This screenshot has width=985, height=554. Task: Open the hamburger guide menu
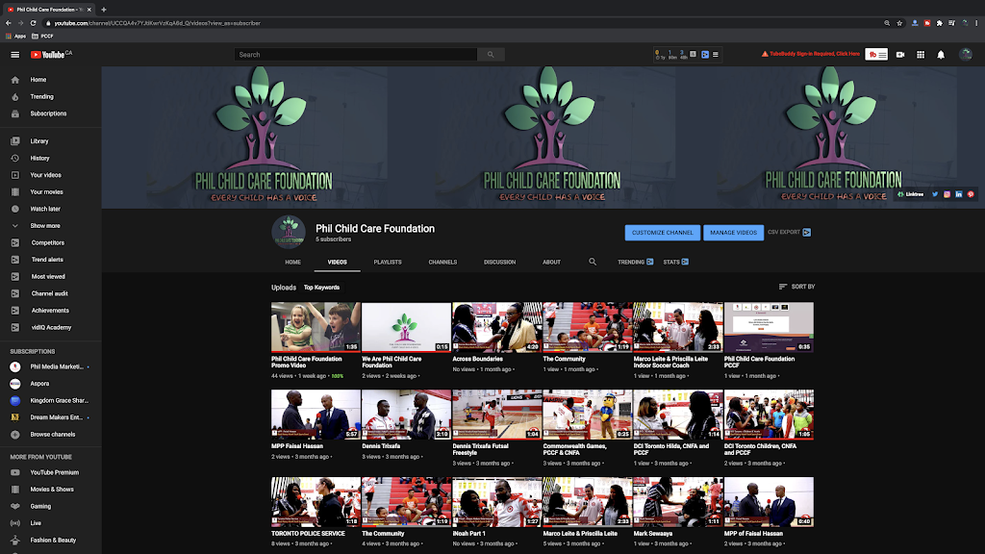[x=15, y=55]
